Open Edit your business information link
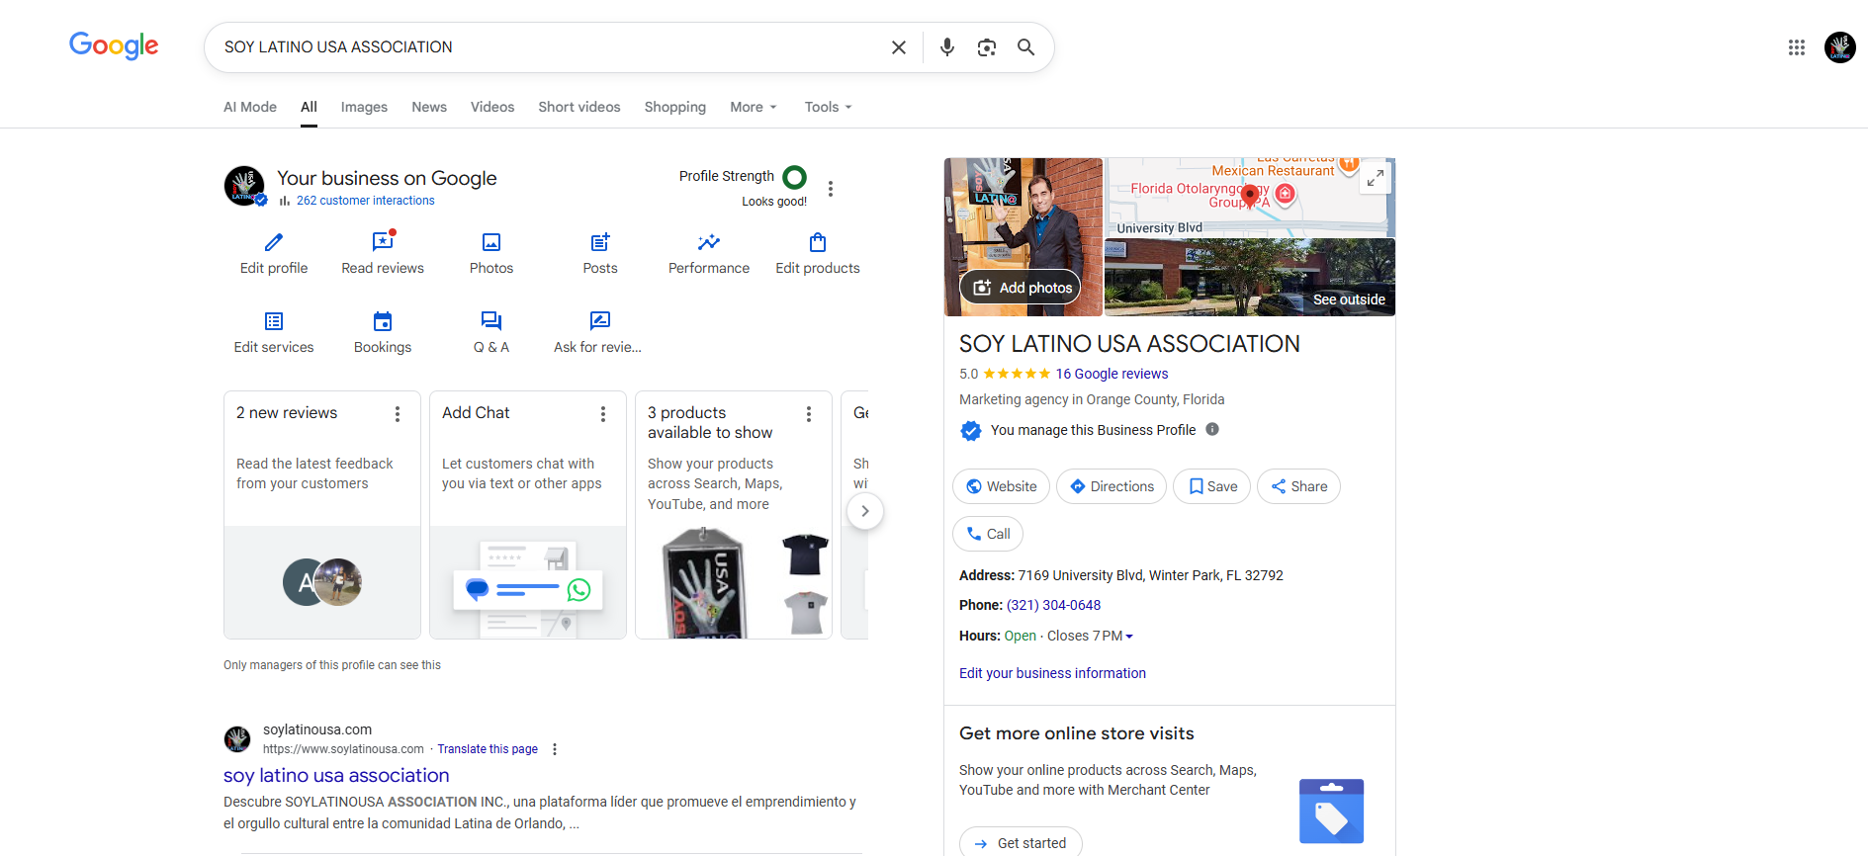 [1052, 673]
